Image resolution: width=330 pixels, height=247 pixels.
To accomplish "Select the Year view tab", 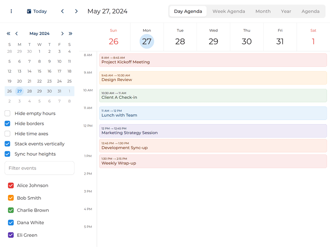I will [x=286, y=11].
